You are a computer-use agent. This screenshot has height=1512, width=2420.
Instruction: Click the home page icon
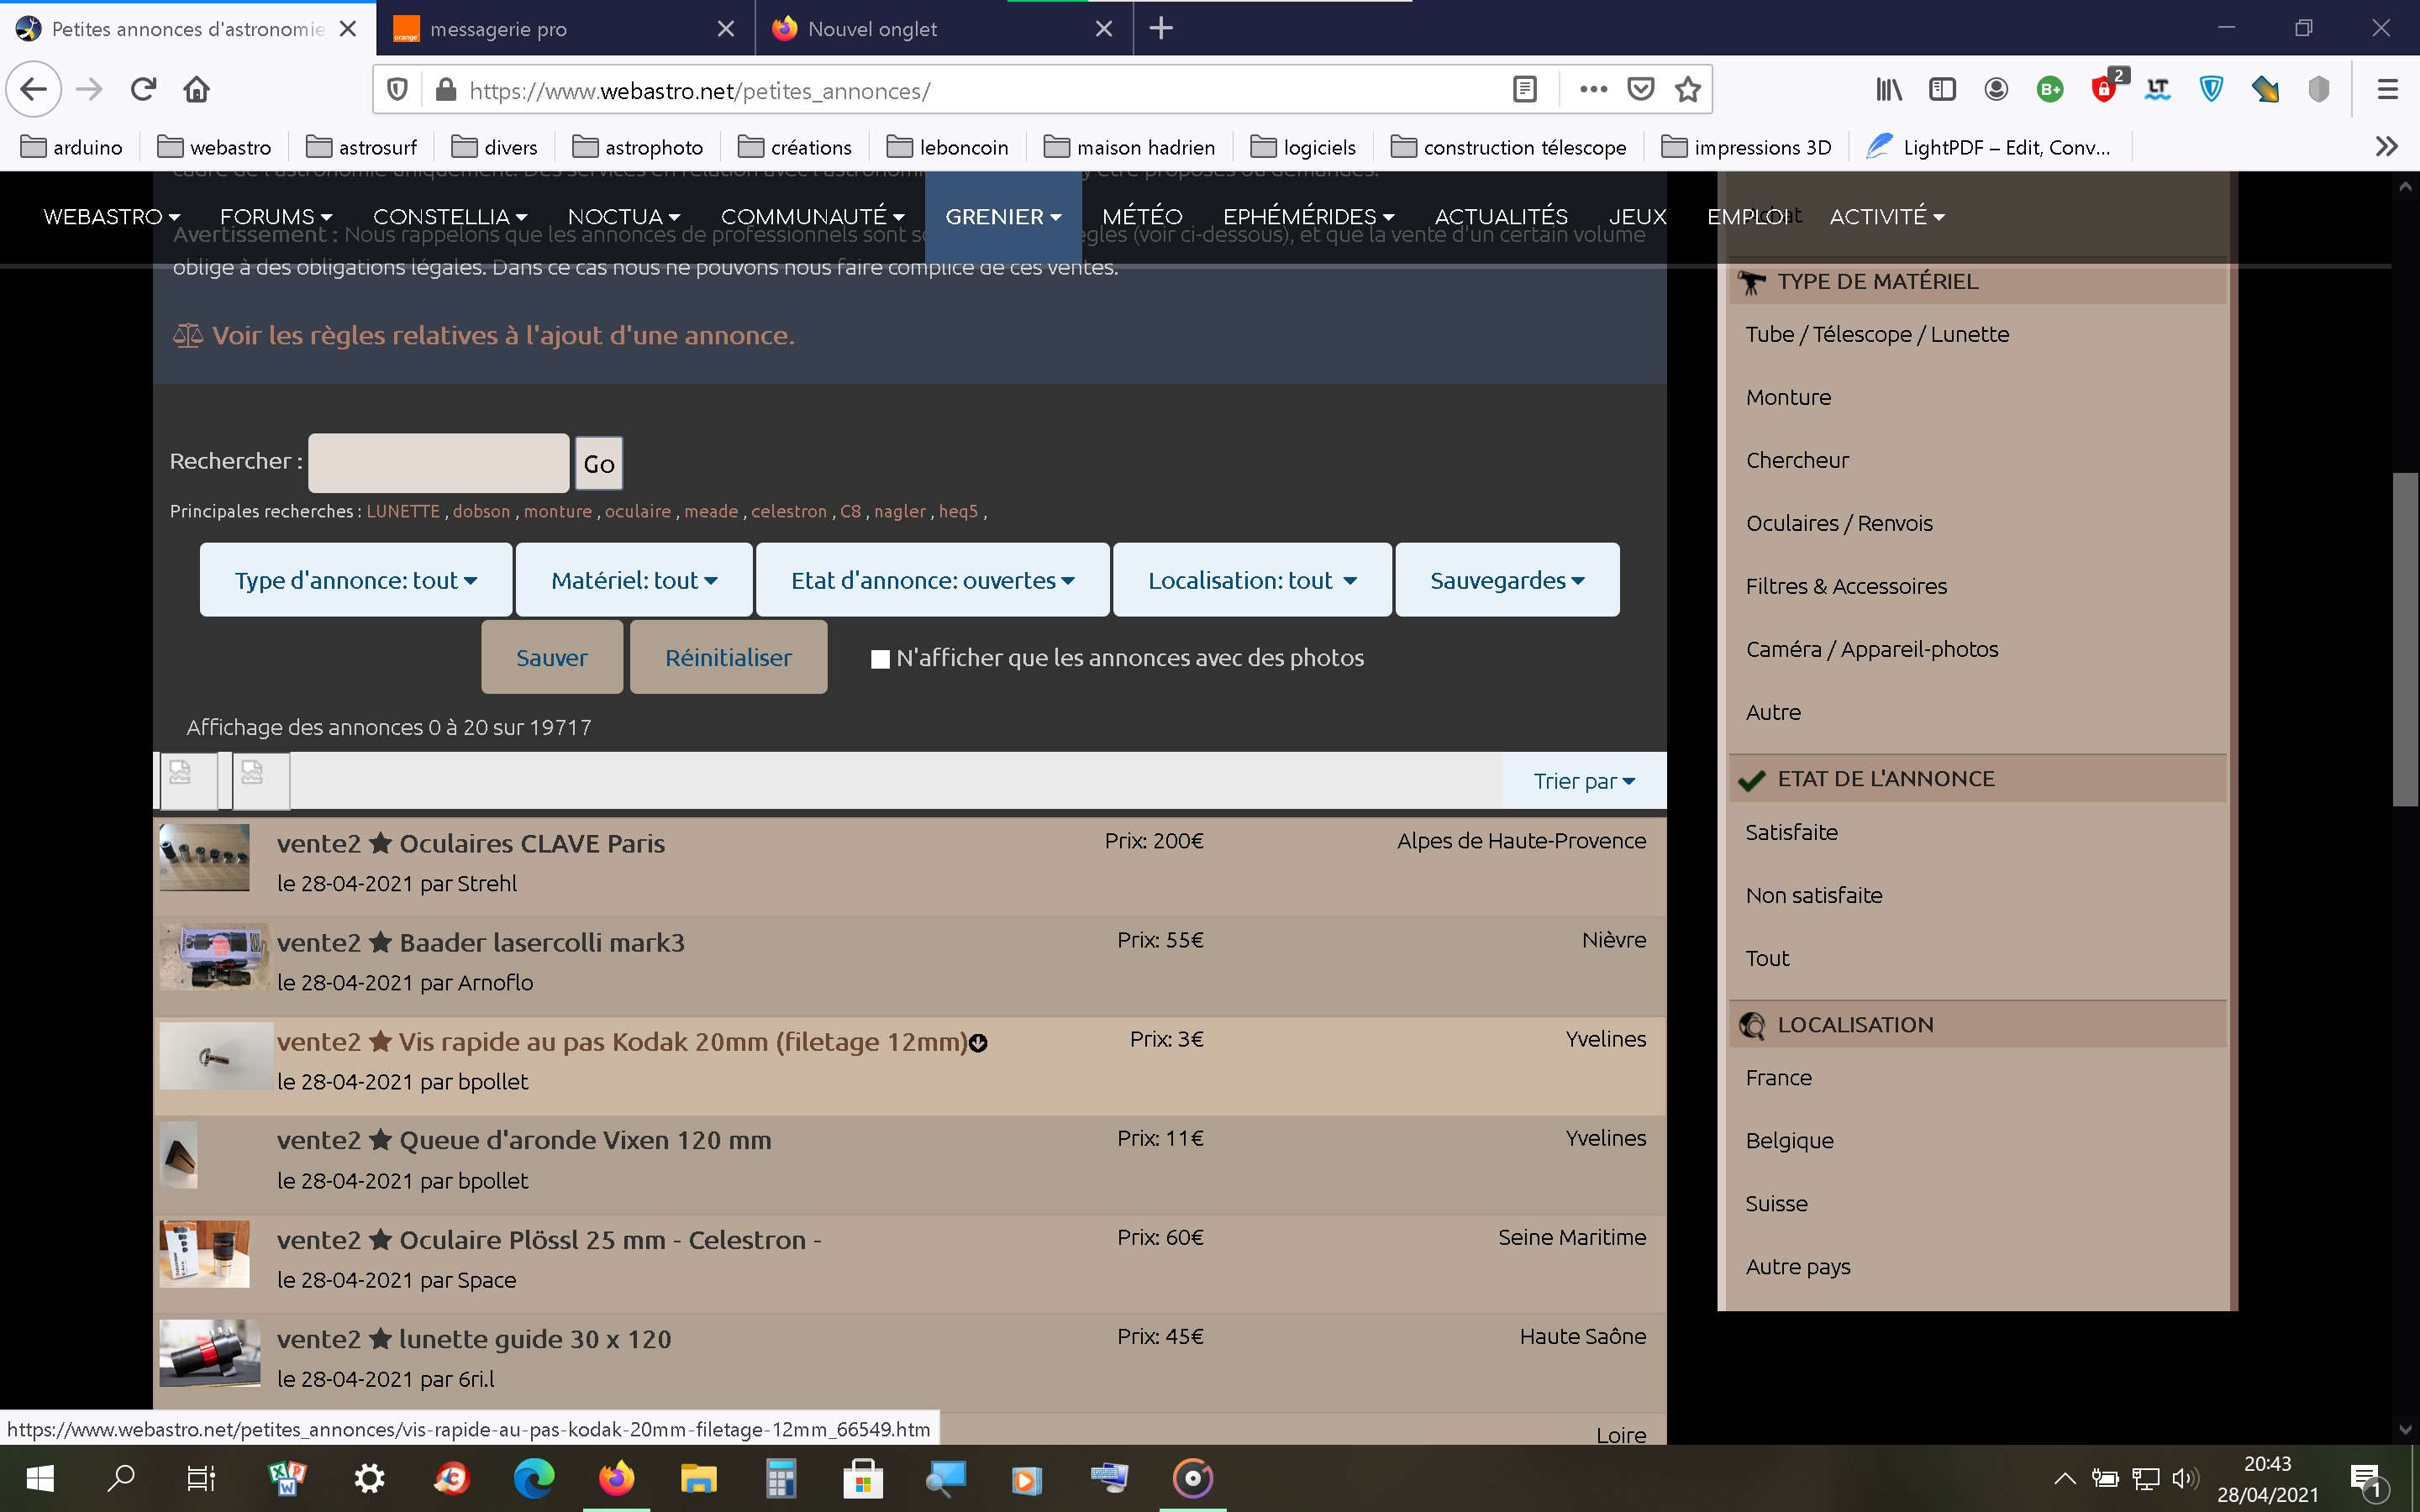(x=196, y=90)
